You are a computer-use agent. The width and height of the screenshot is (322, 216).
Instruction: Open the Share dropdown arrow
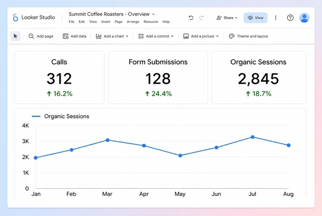click(x=236, y=18)
